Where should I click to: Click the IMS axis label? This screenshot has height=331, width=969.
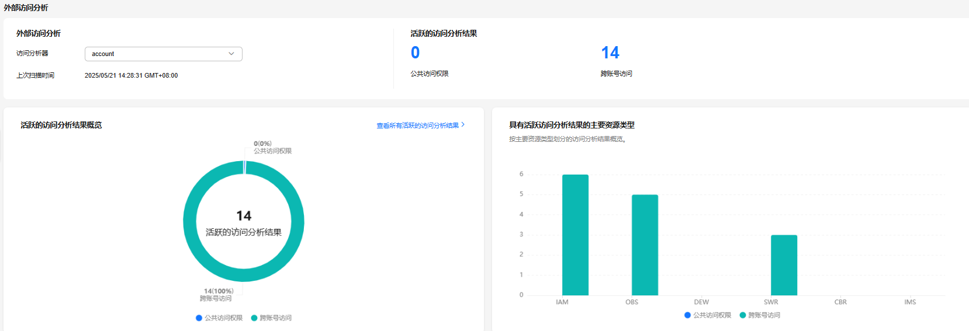(910, 302)
